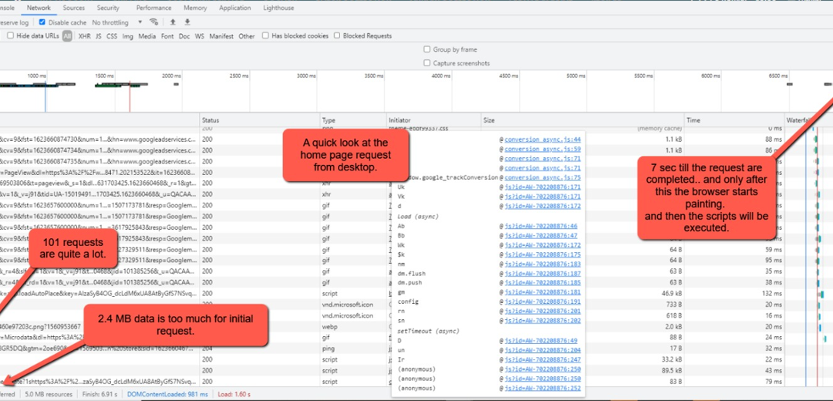Open the js?id=AW-702208876:204 link
Viewport: 833px width, 401px height.
pos(542,350)
